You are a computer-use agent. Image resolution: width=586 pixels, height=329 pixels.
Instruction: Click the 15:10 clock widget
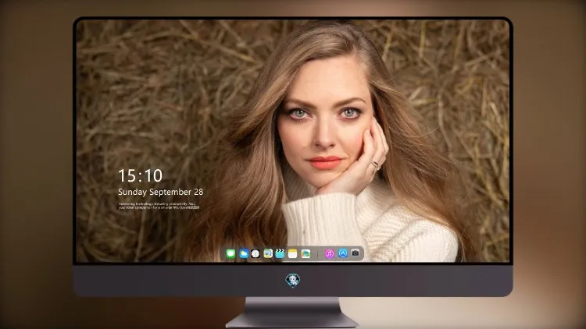coord(140,175)
